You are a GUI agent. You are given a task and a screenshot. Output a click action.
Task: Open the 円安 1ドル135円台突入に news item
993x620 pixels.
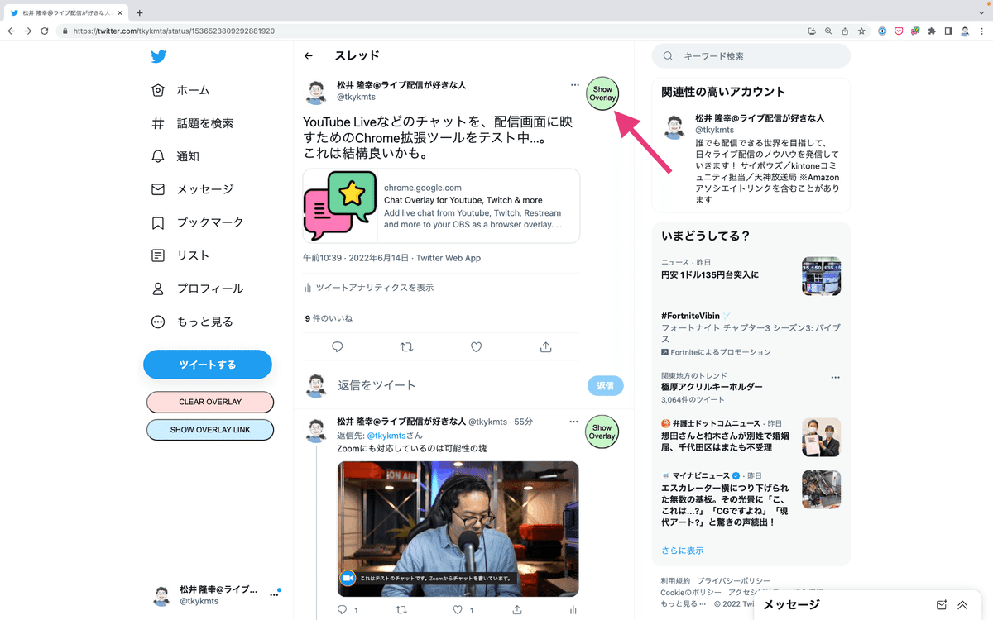pyautogui.click(x=751, y=276)
